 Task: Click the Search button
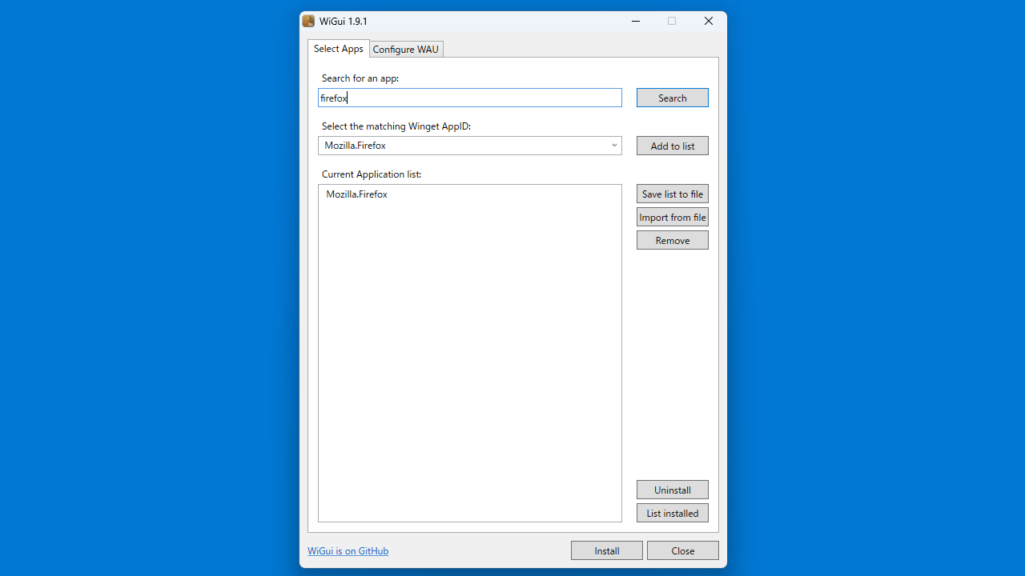coord(673,98)
